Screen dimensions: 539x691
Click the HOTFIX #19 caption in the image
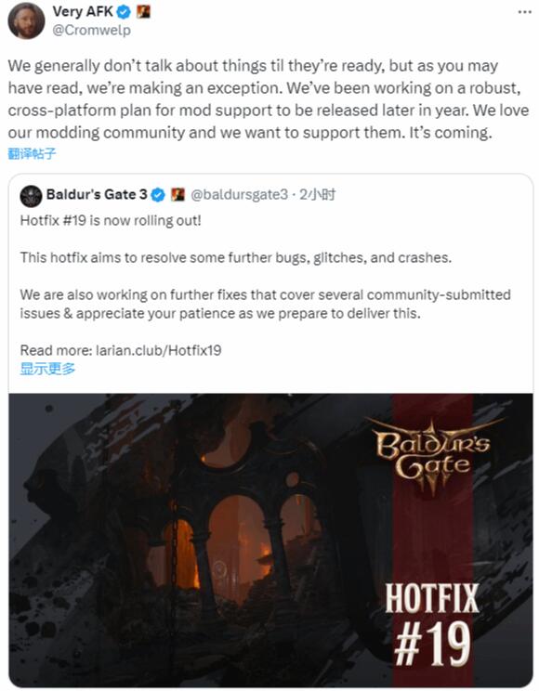[x=432, y=624]
